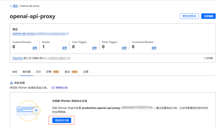The image size is (218, 127).
Task: Open deployment f3eb341a link
Action: 17,58
